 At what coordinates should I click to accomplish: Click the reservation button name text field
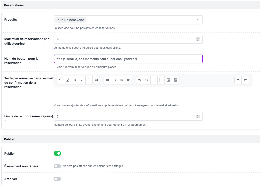point(128,59)
